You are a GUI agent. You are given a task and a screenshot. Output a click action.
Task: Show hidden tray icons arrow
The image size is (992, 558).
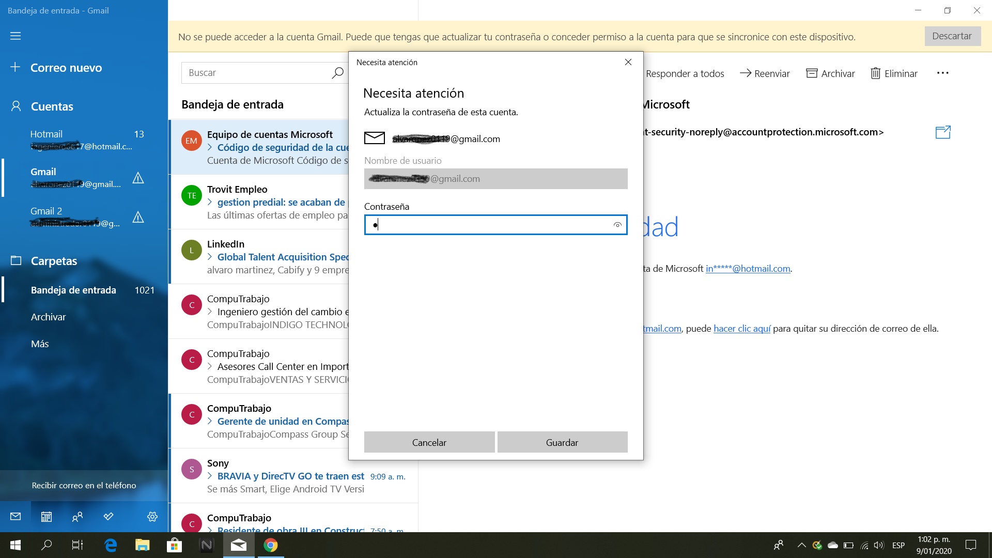(x=802, y=545)
